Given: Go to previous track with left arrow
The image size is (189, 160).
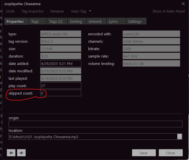Looking at the screenshot, I should click(11, 153).
